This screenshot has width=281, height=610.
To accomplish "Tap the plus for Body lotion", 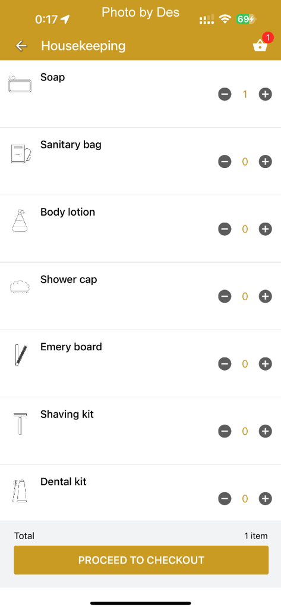I will tap(266, 229).
